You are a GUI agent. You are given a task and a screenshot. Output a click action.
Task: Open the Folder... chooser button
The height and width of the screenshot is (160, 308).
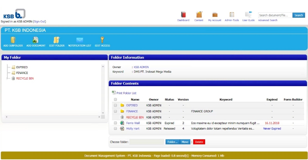coord(172,142)
